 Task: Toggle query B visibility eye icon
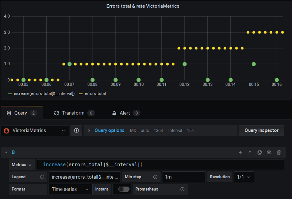[x=269, y=152]
